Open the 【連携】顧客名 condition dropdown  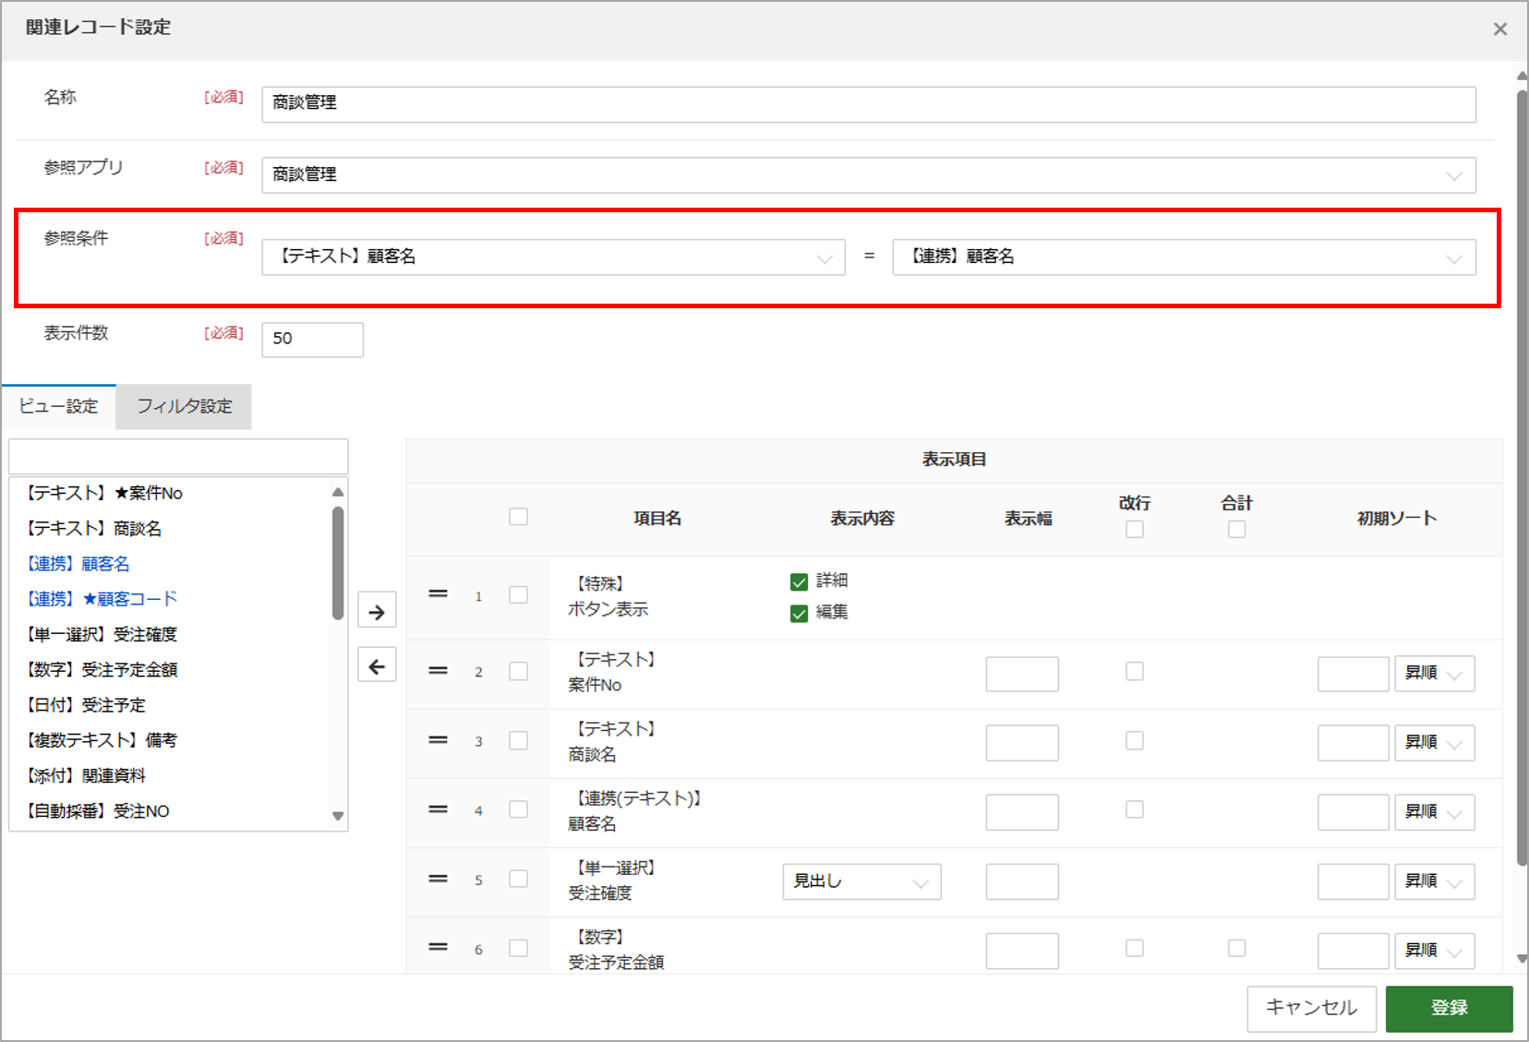point(1184,258)
